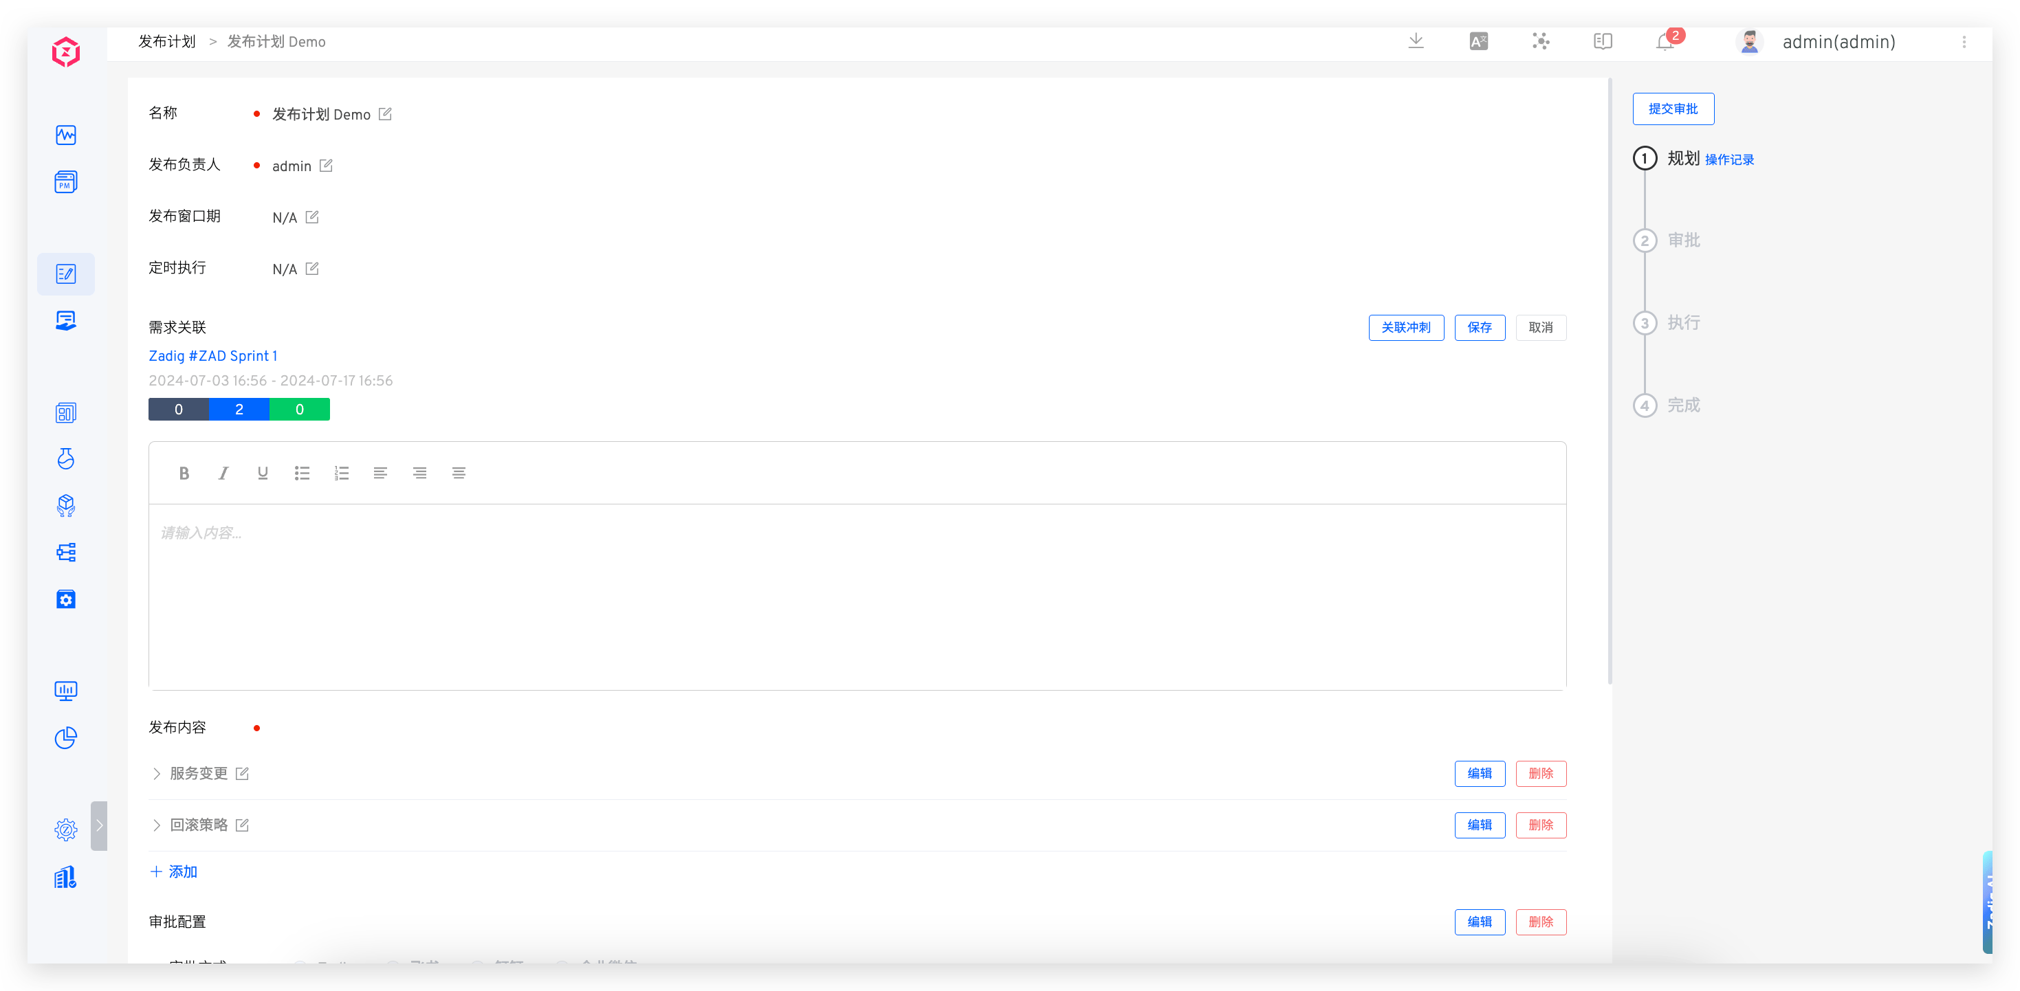Select the 规划 step in timeline
This screenshot has width=2020, height=991.
point(1683,158)
